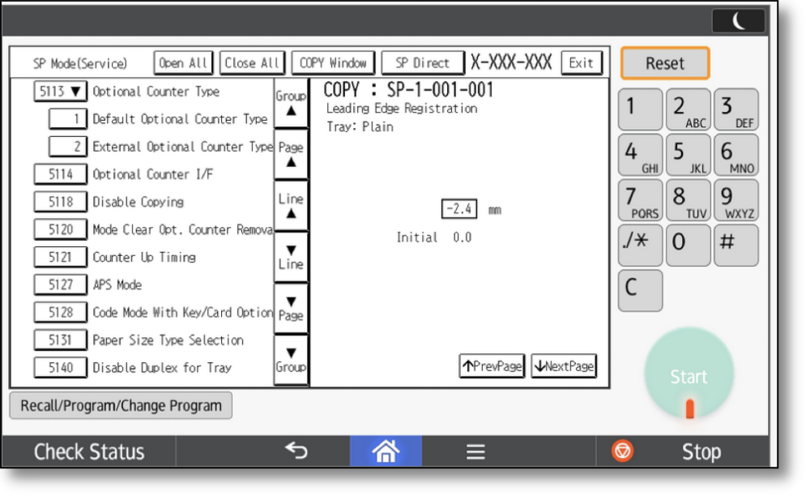810x500 pixels.
Task: Tap keypad key 0
Action: point(688,245)
